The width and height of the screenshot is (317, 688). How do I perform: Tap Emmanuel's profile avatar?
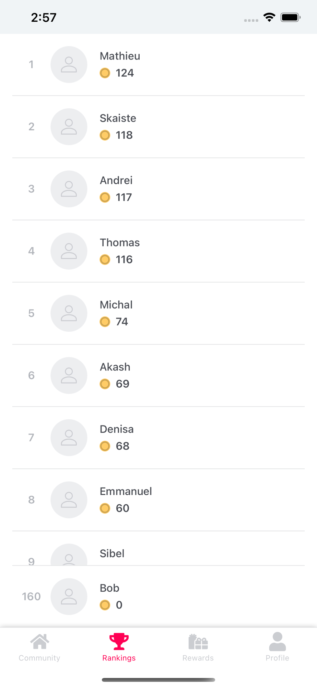(69, 500)
